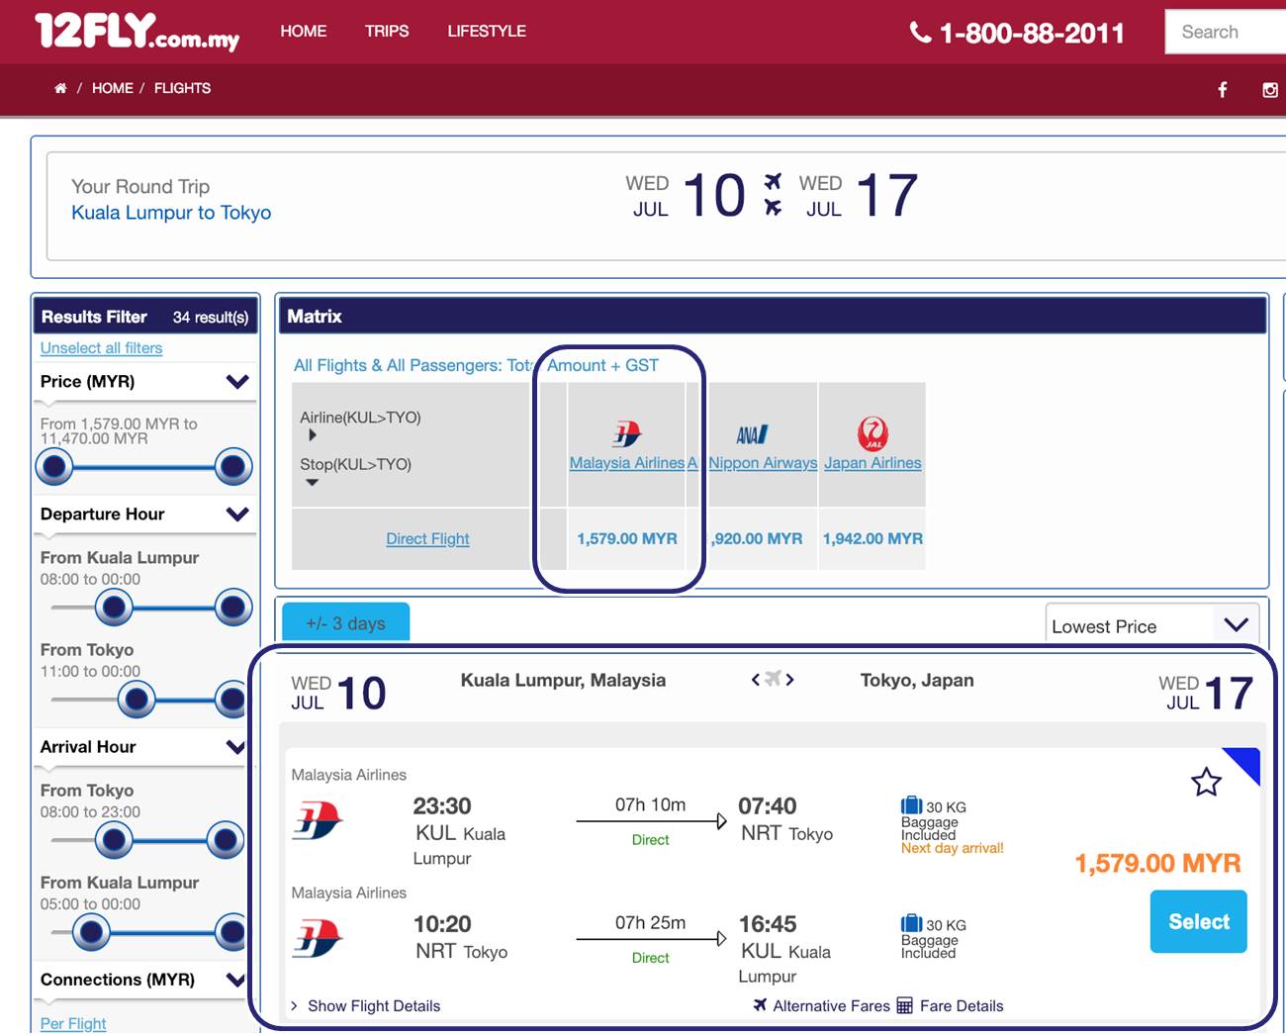Click the home icon in breadcrumb
Image resolution: width=1286 pixels, height=1034 pixels.
(x=60, y=88)
